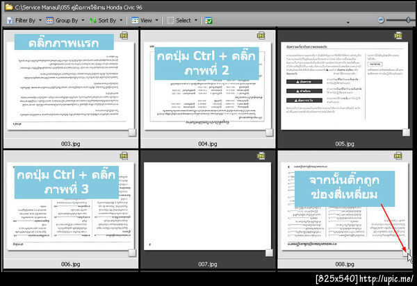
Task: Tick the checkbox on 008.jpg thumbnail
Action: [406, 253]
